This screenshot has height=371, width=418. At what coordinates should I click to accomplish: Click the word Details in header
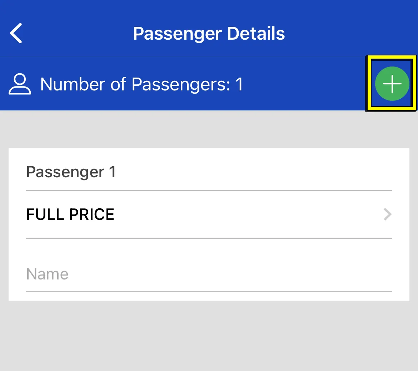pos(256,34)
